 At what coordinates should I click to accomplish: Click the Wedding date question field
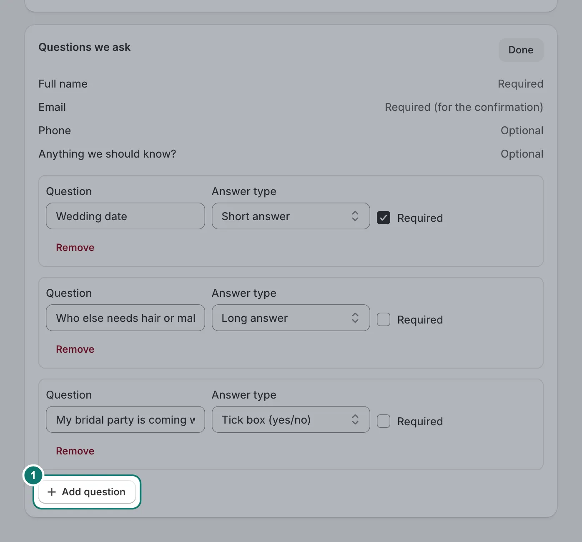point(125,216)
